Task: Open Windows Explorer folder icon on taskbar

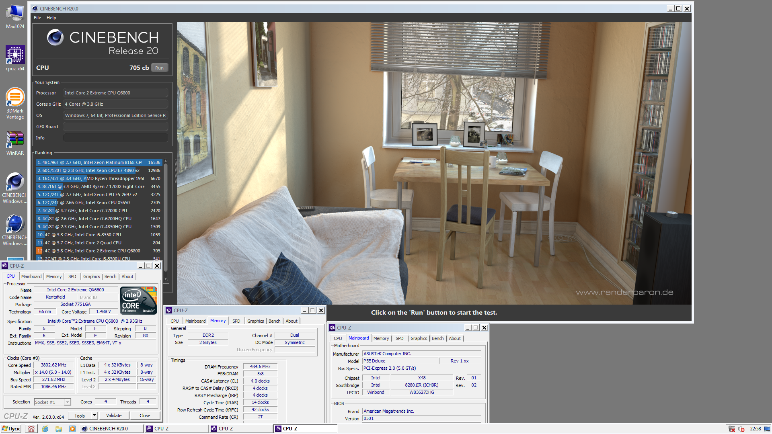Action: coord(59,429)
